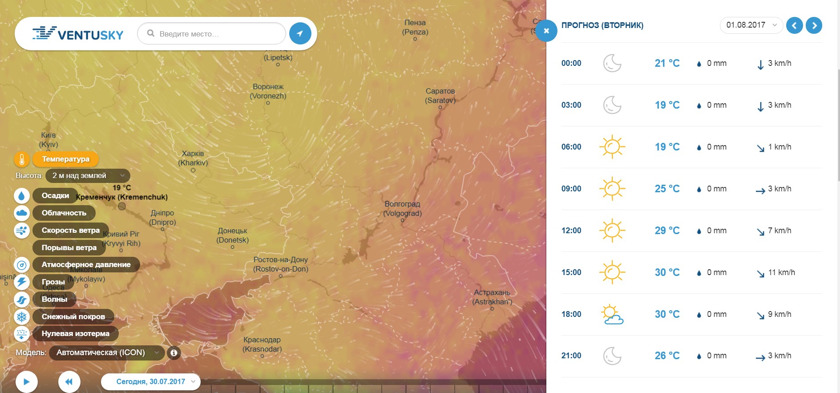Close the forecast panel
Viewport: 840px width, 393px height.
pos(546,31)
